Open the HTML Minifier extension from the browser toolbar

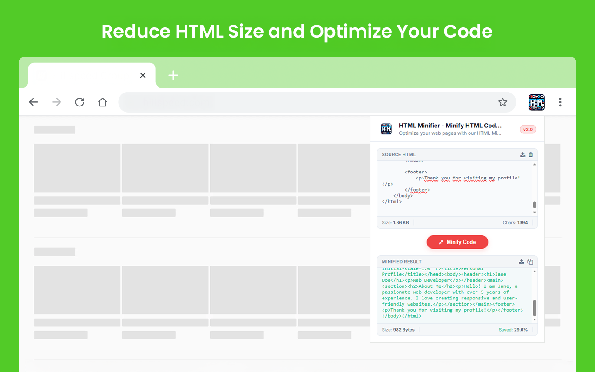(537, 102)
